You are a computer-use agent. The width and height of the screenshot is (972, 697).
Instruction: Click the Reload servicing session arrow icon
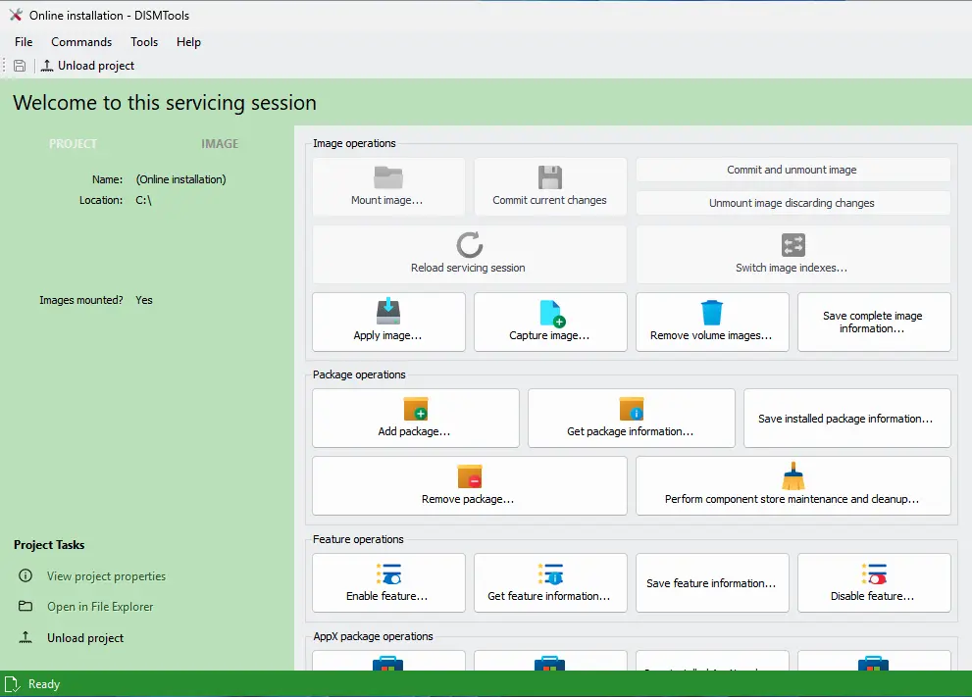[469, 245]
